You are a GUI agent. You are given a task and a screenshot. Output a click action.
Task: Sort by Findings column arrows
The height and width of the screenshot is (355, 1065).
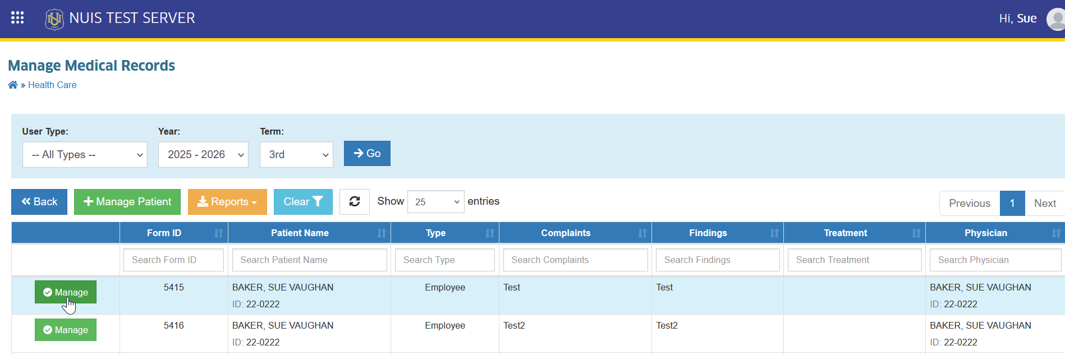pyautogui.click(x=774, y=233)
